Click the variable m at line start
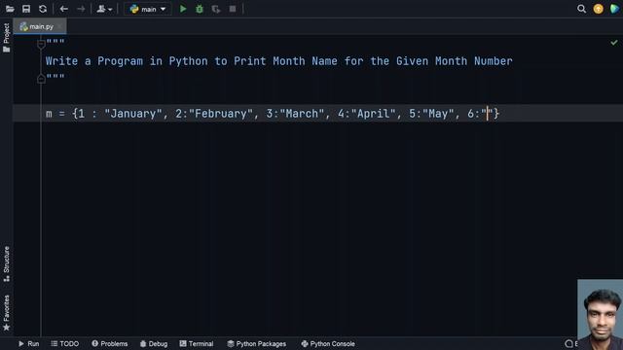This screenshot has width=623, height=350. coord(49,114)
